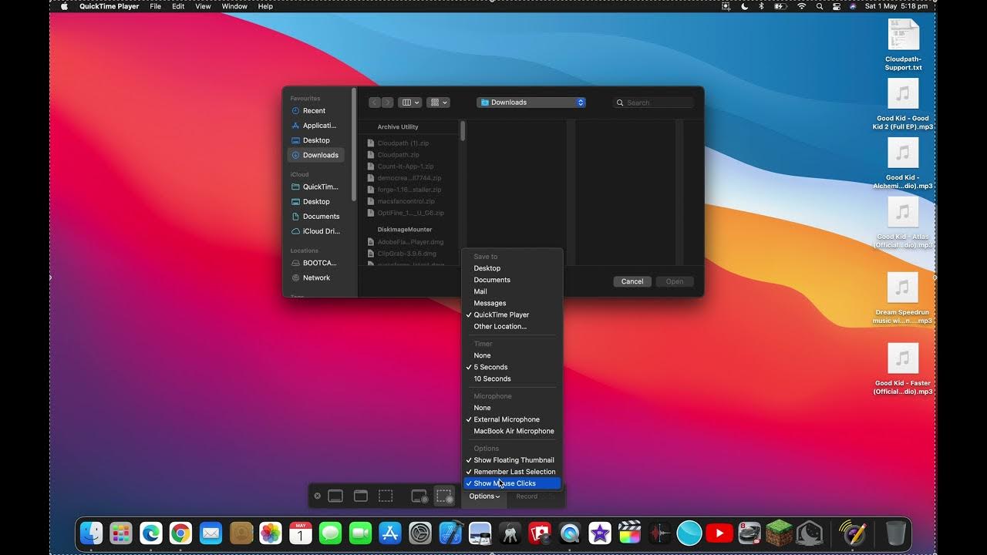Screen dimensions: 987x555
Task: Select Downloads in Favourites sidebar
Action: [316, 155]
